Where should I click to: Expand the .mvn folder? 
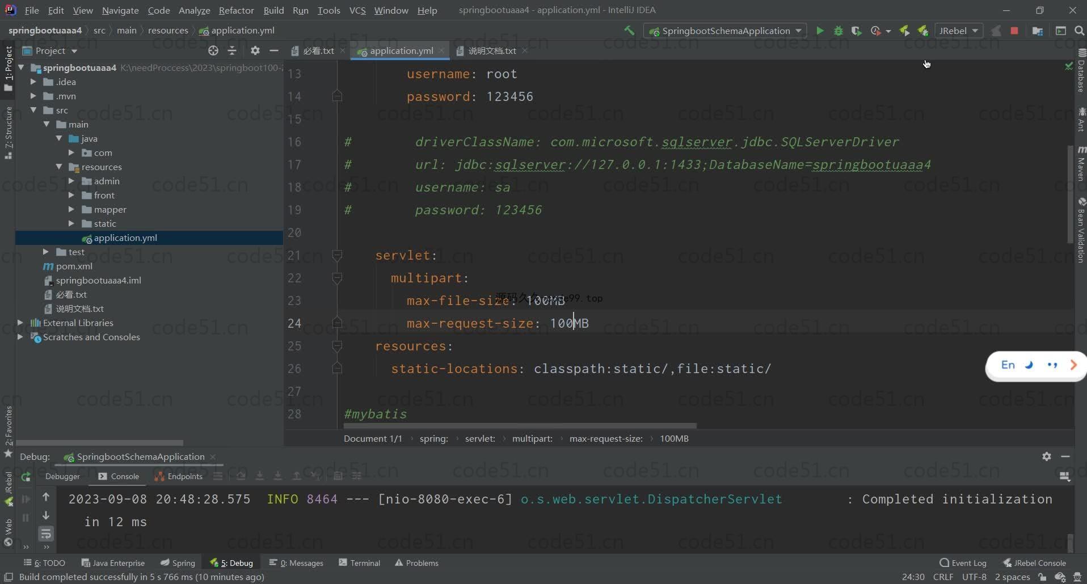pyautogui.click(x=33, y=96)
